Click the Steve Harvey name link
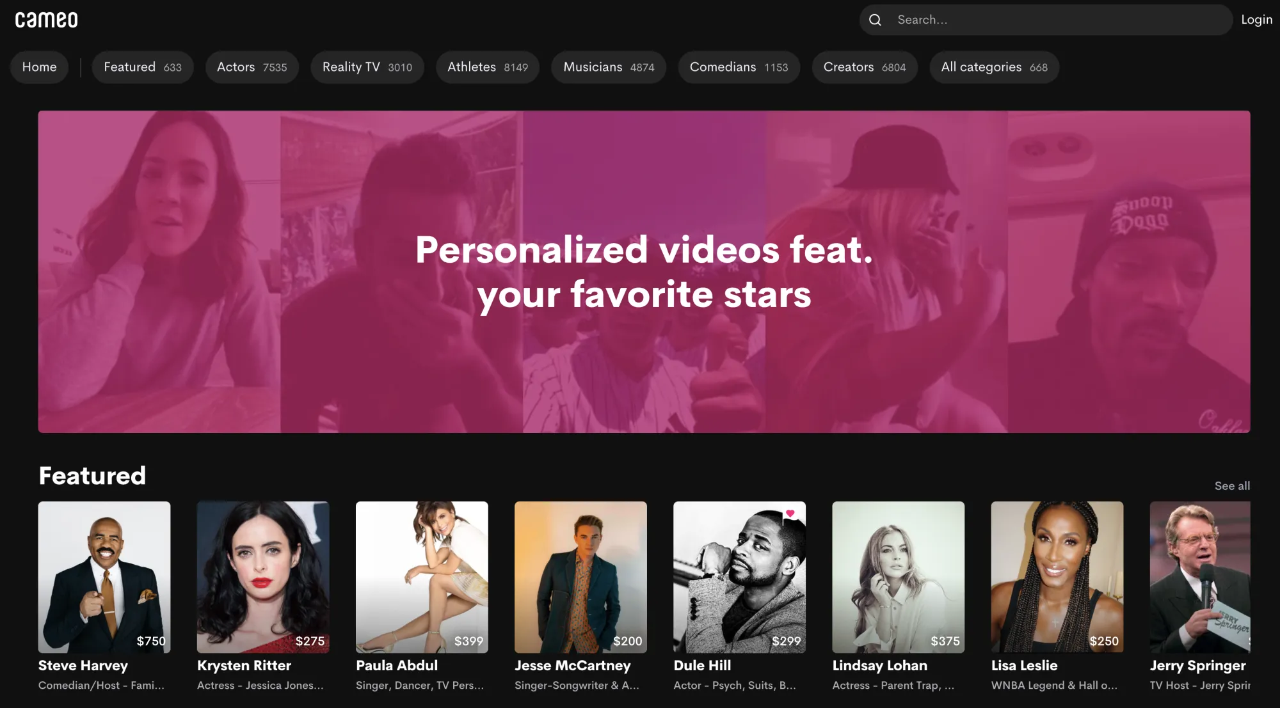Image resolution: width=1280 pixels, height=708 pixels. (x=83, y=666)
